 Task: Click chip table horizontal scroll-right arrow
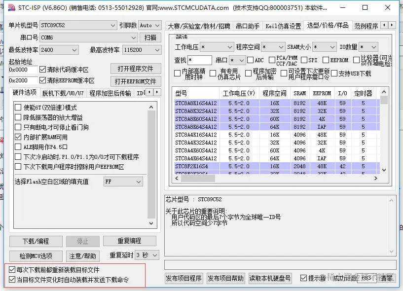click(375, 178)
